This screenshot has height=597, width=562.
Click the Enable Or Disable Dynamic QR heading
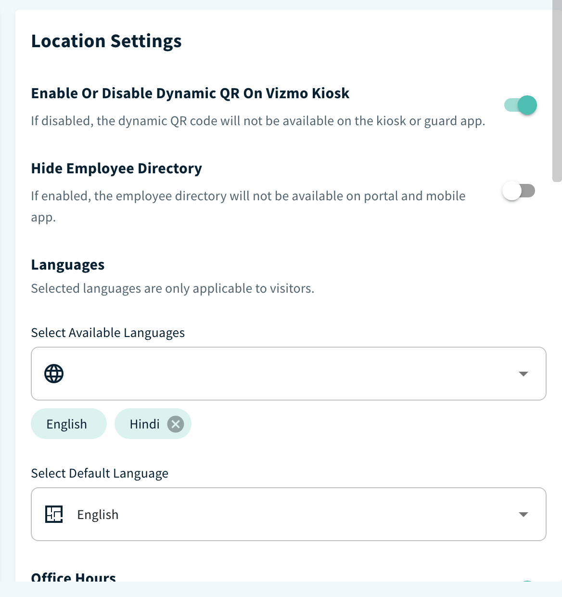190,93
